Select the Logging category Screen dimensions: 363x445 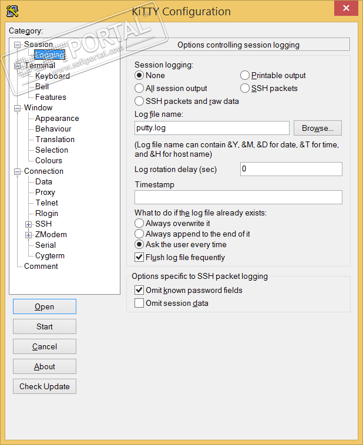(x=50, y=55)
